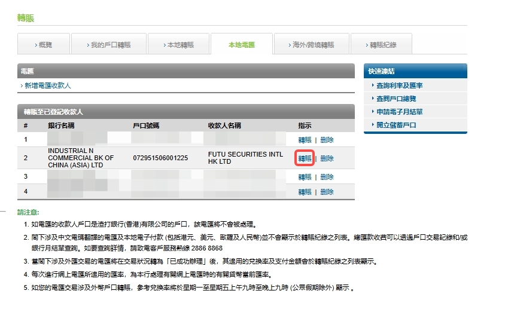Delete the FUTU SECURITIES payee
The height and width of the screenshot is (315, 508).
click(x=327, y=158)
